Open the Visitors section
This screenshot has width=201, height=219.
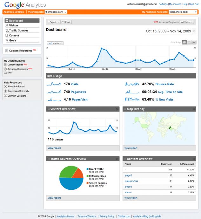click(14, 25)
